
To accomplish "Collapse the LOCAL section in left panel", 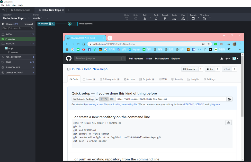I will (17, 34).
